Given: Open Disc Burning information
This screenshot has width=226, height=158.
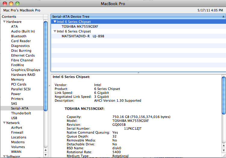Looking at the screenshot, I should click(21, 51).
